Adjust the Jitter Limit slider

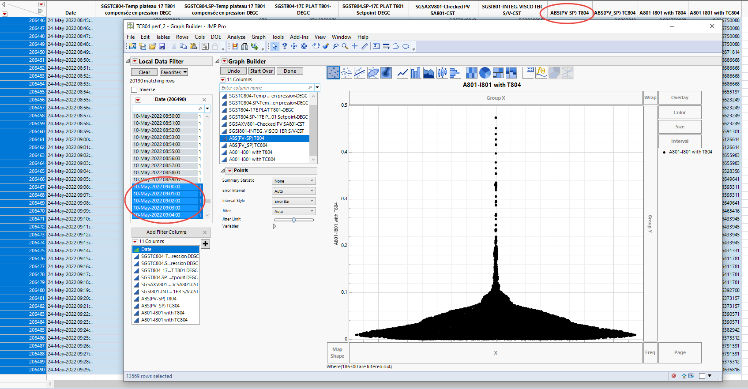(294, 220)
